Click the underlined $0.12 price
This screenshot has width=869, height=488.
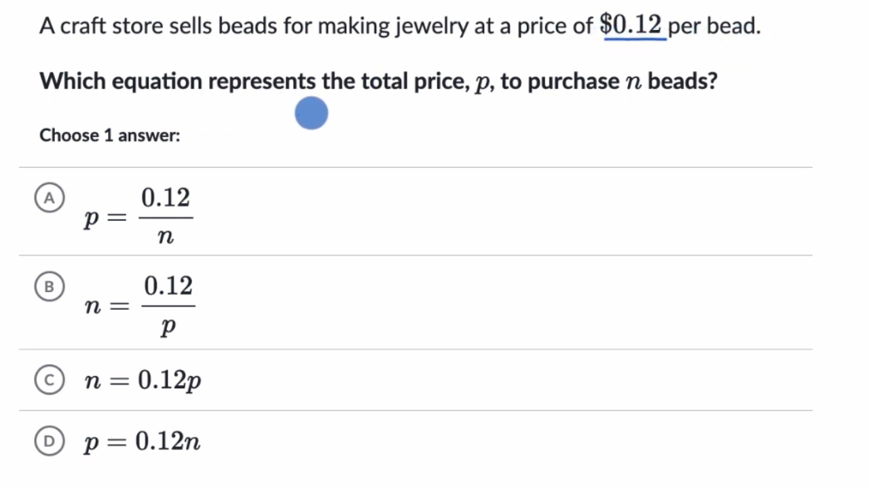(x=631, y=25)
